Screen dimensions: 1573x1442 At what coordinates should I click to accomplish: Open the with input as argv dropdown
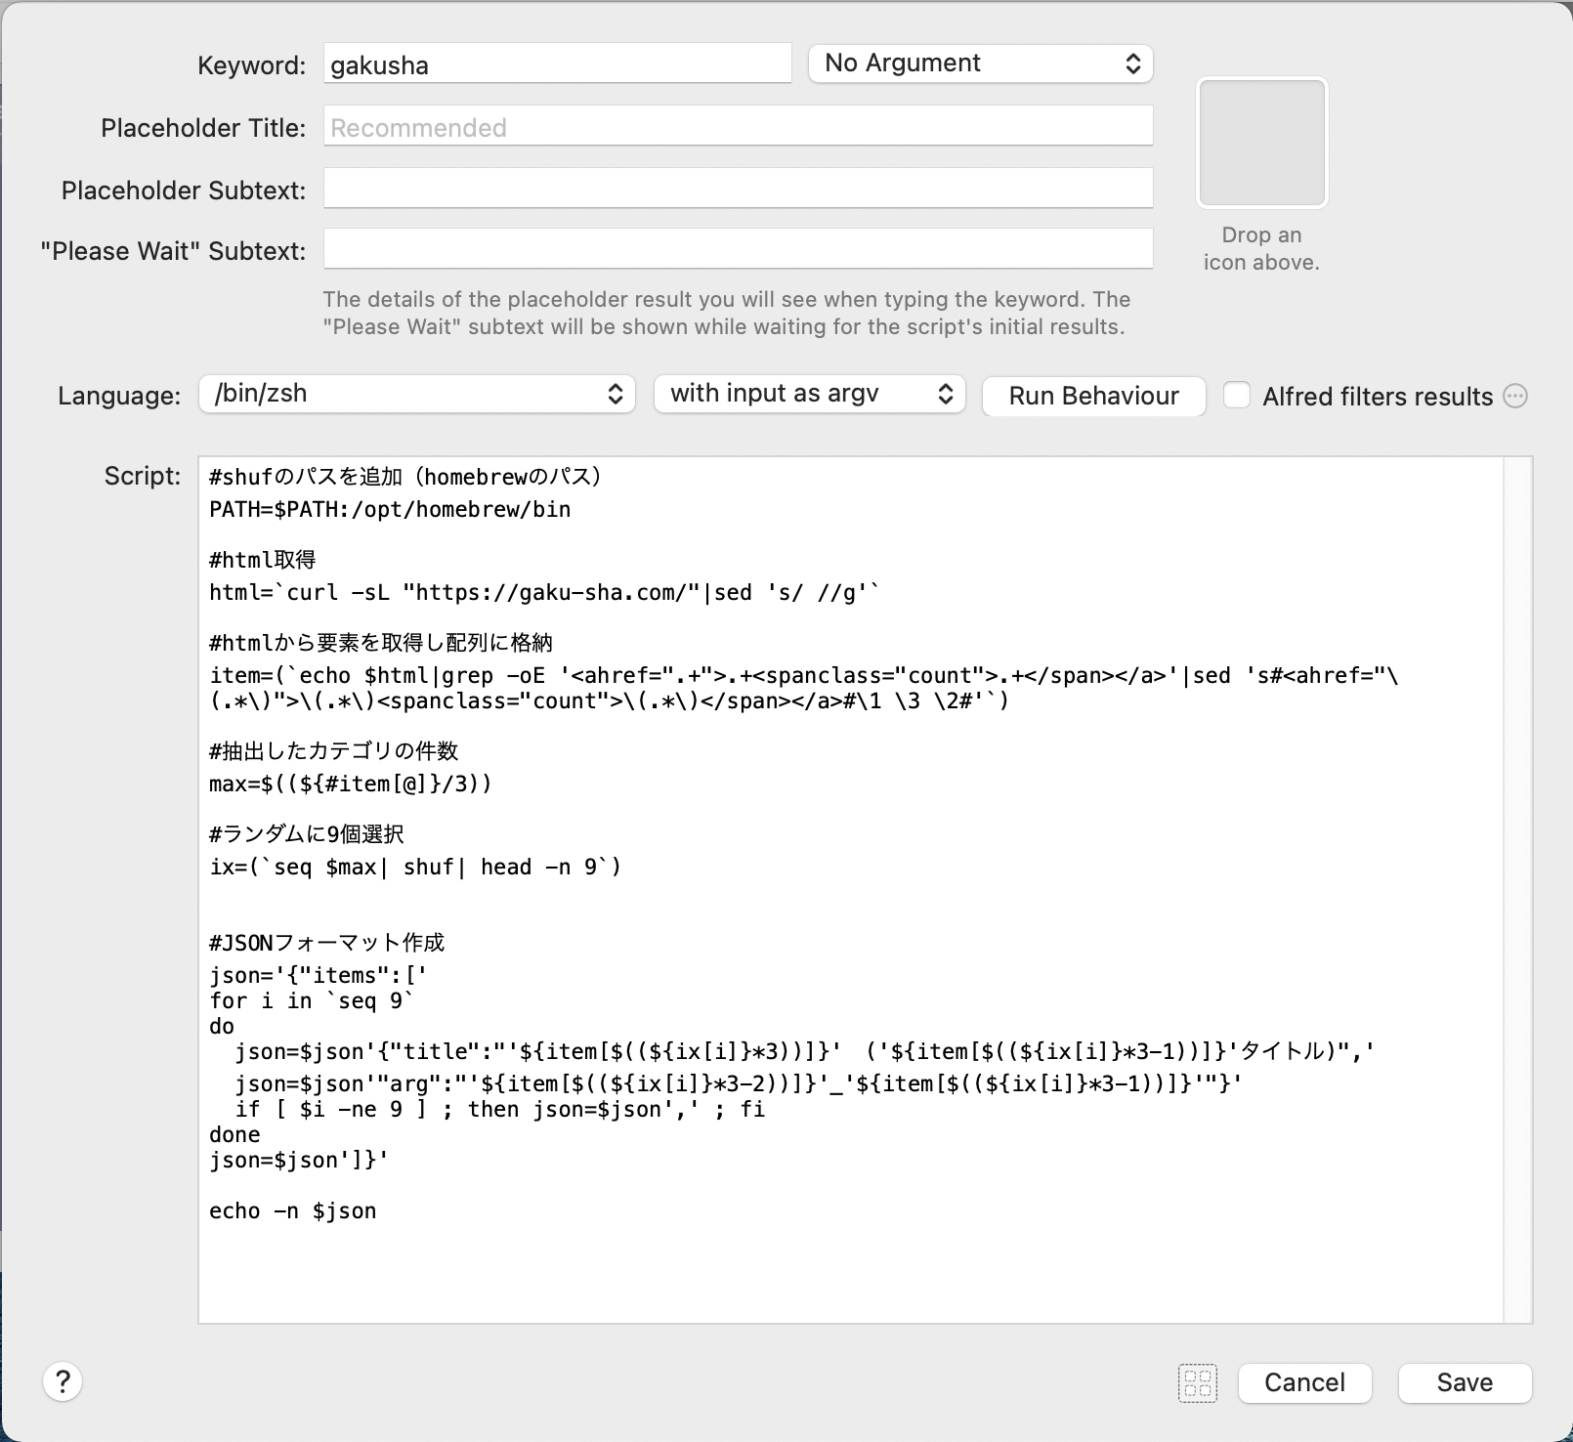coord(810,394)
